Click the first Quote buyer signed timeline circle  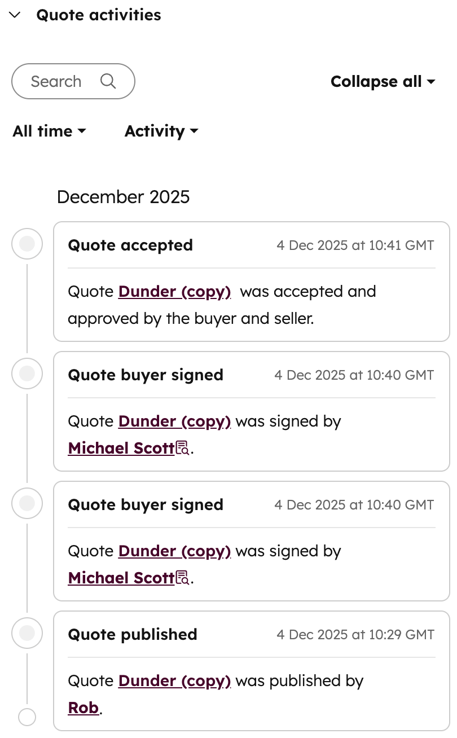(27, 374)
